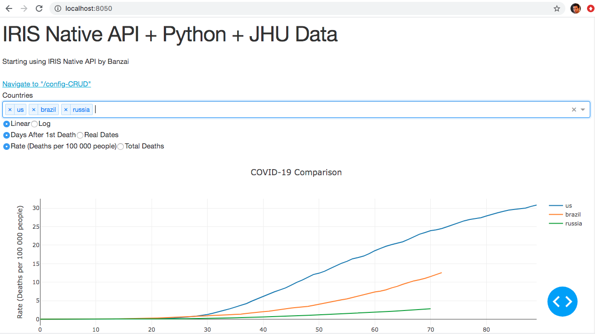Click the Countries label
595x334 pixels.
(x=17, y=95)
